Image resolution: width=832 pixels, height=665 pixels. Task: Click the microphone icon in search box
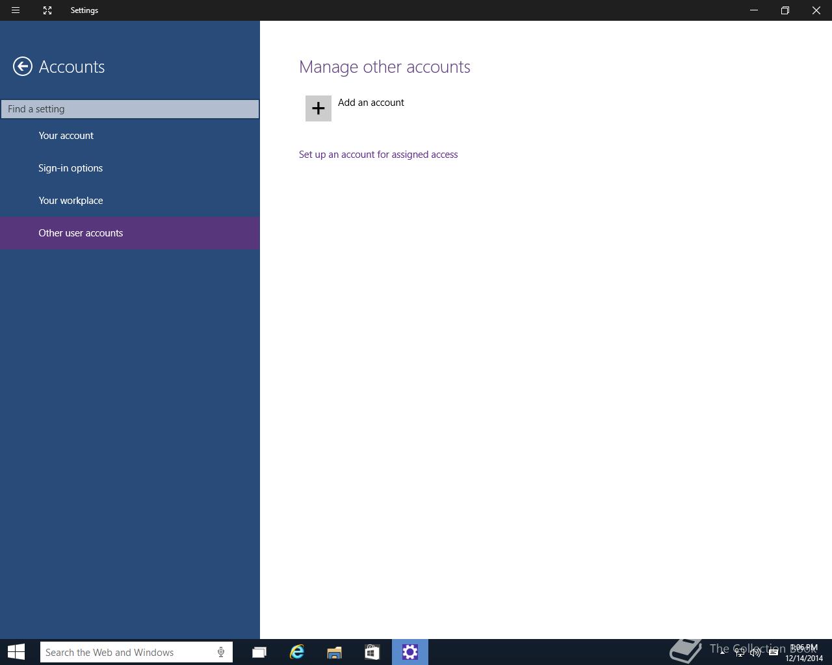click(221, 652)
